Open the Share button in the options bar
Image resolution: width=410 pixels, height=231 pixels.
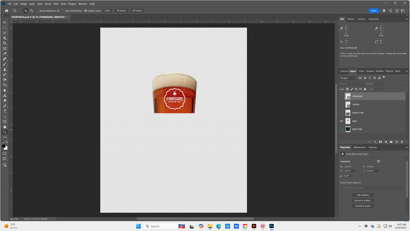(x=374, y=11)
